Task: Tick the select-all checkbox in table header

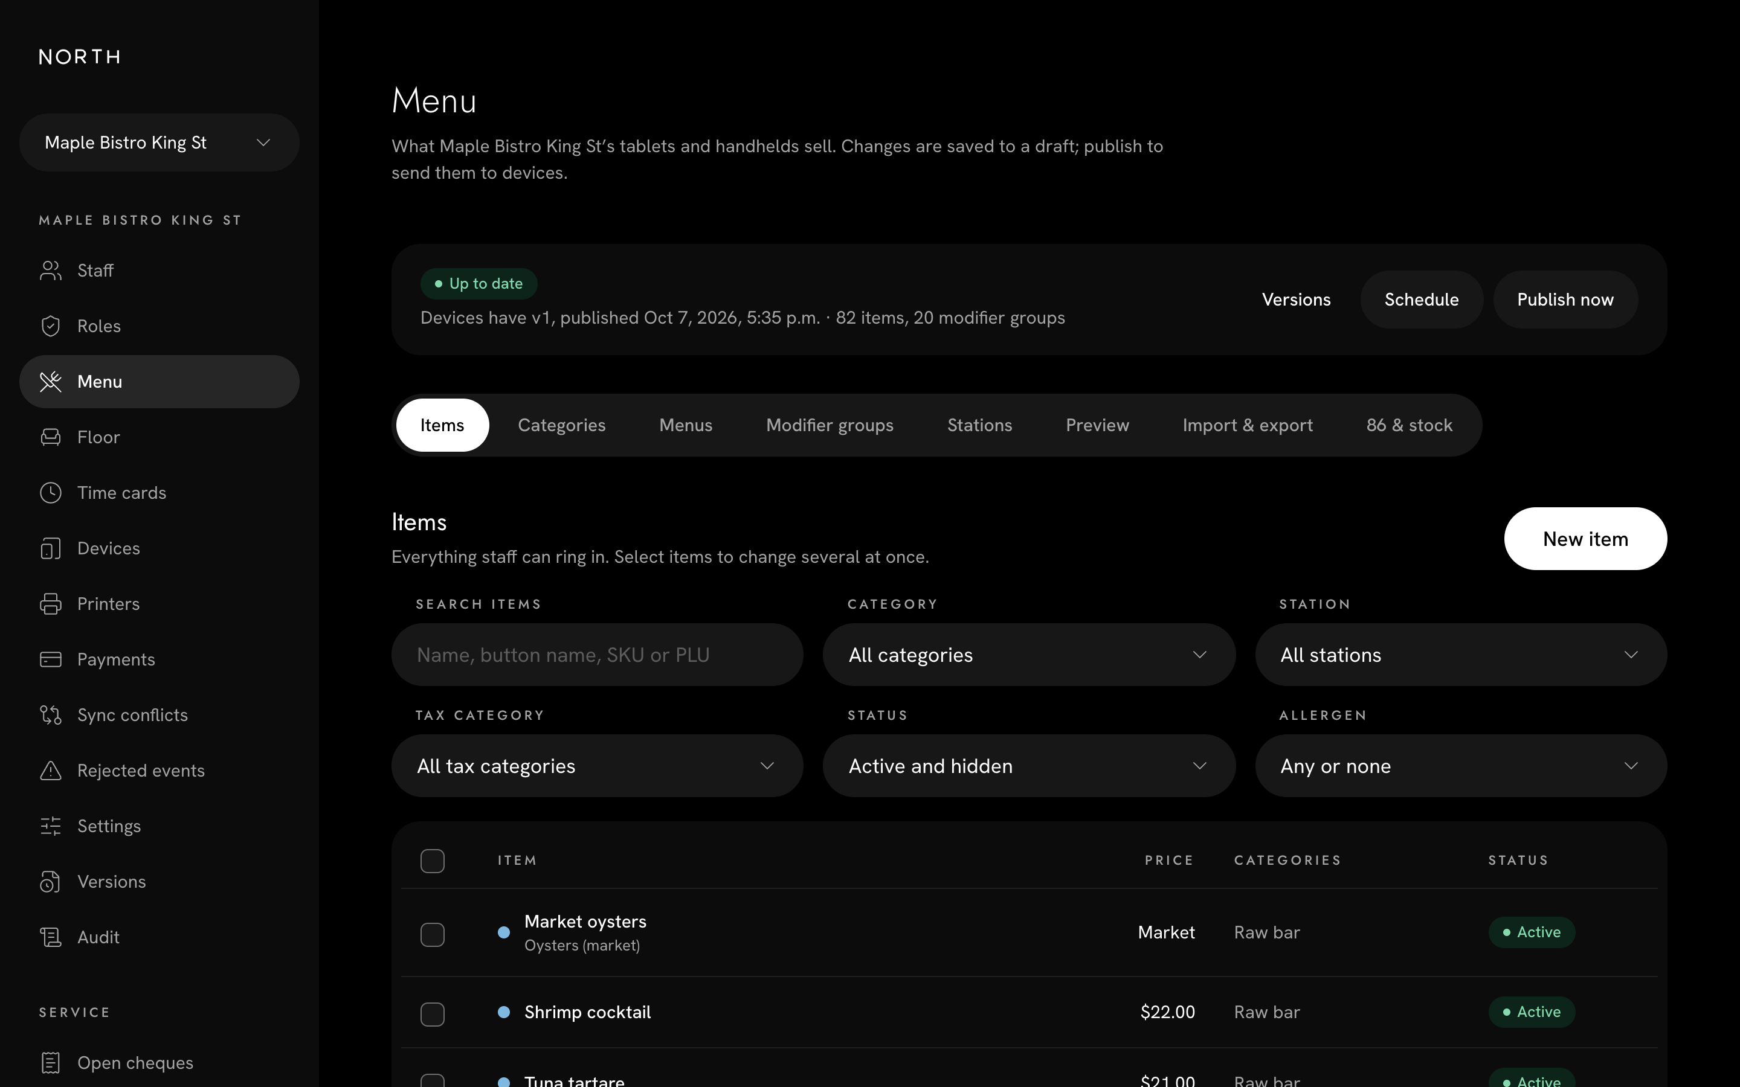Action: coord(432,861)
